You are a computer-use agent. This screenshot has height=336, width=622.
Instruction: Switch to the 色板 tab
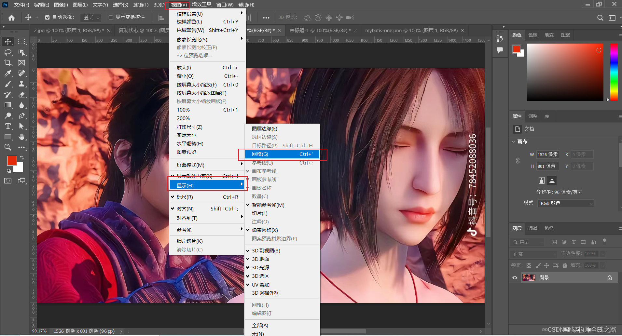pyautogui.click(x=533, y=35)
